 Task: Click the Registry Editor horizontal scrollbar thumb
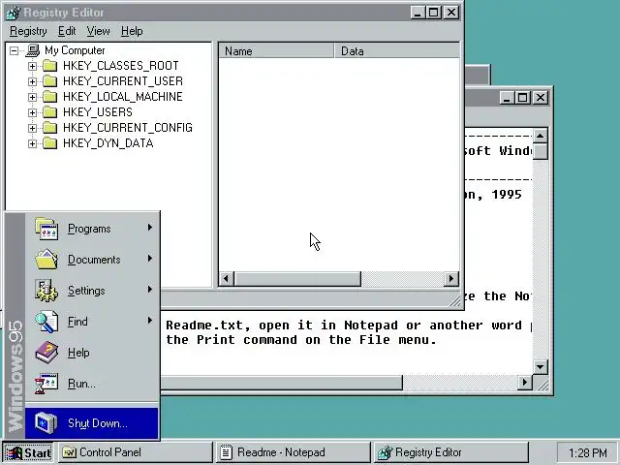point(297,278)
